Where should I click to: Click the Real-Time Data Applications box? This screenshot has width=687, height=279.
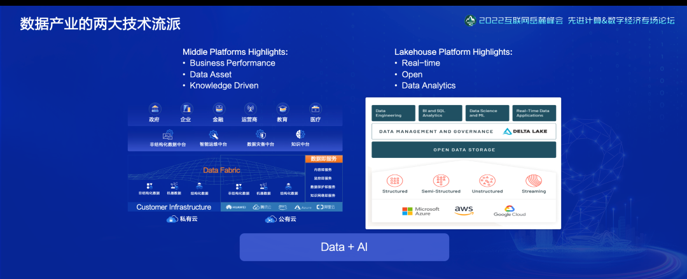coord(534,113)
